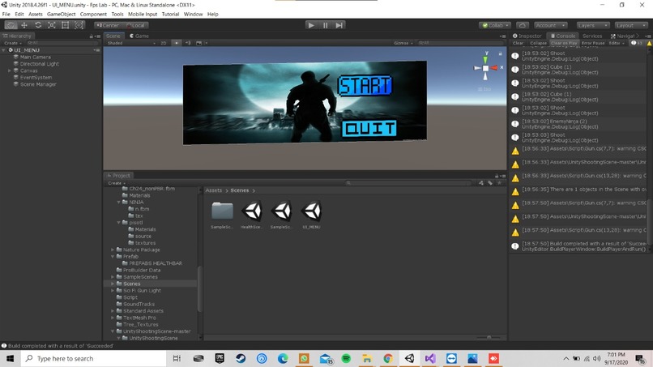Switch to the Game tab
653x367 pixels.
point(139,36)
